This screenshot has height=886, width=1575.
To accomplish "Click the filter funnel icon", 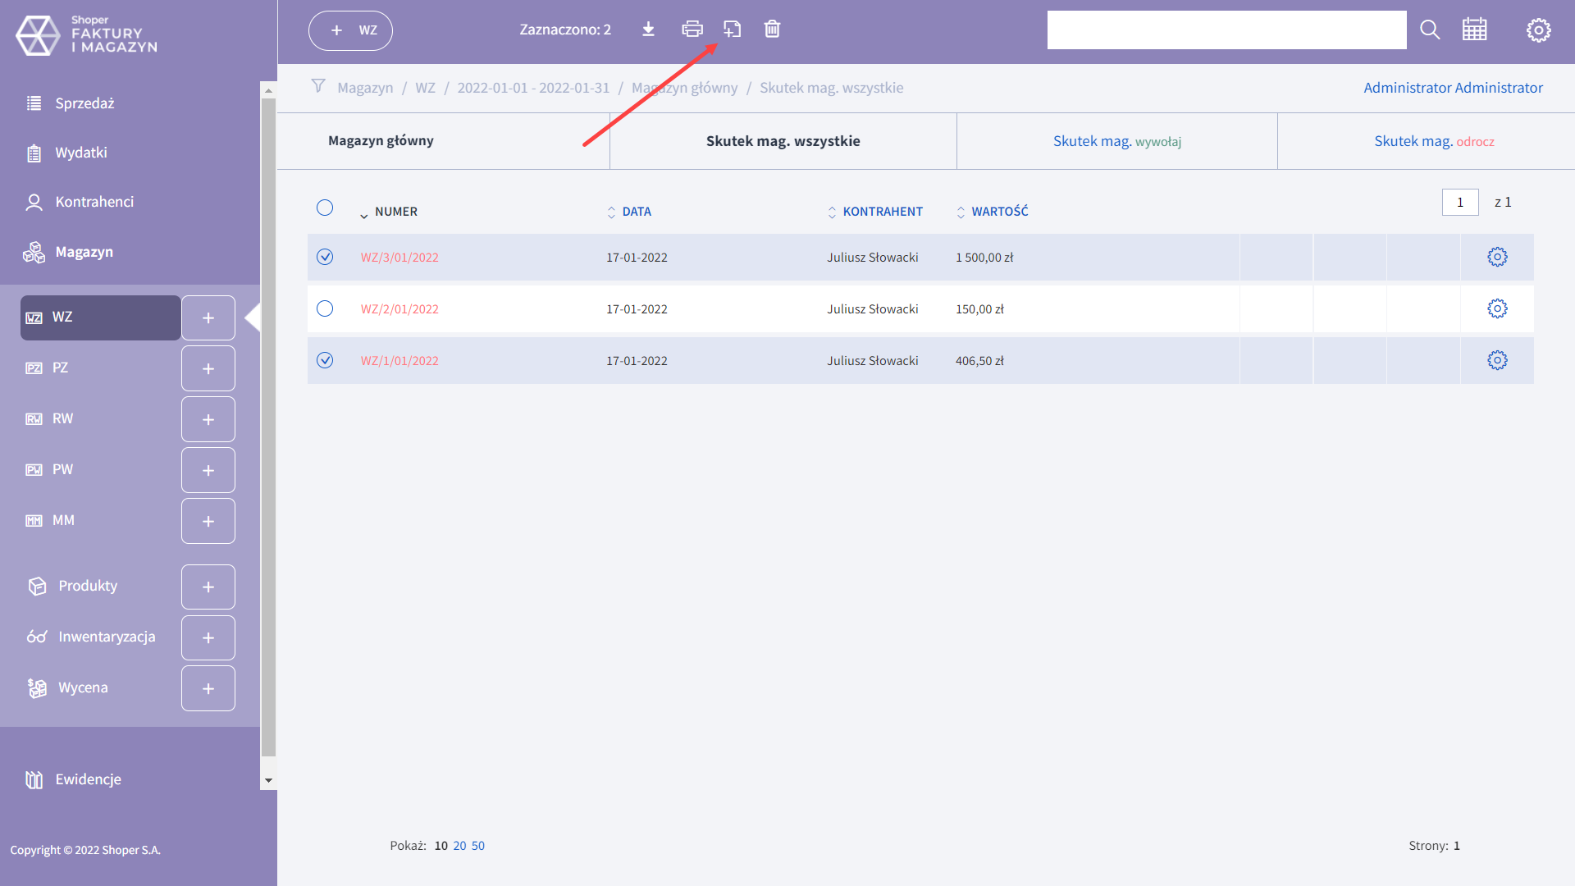I will pos(318,86).
